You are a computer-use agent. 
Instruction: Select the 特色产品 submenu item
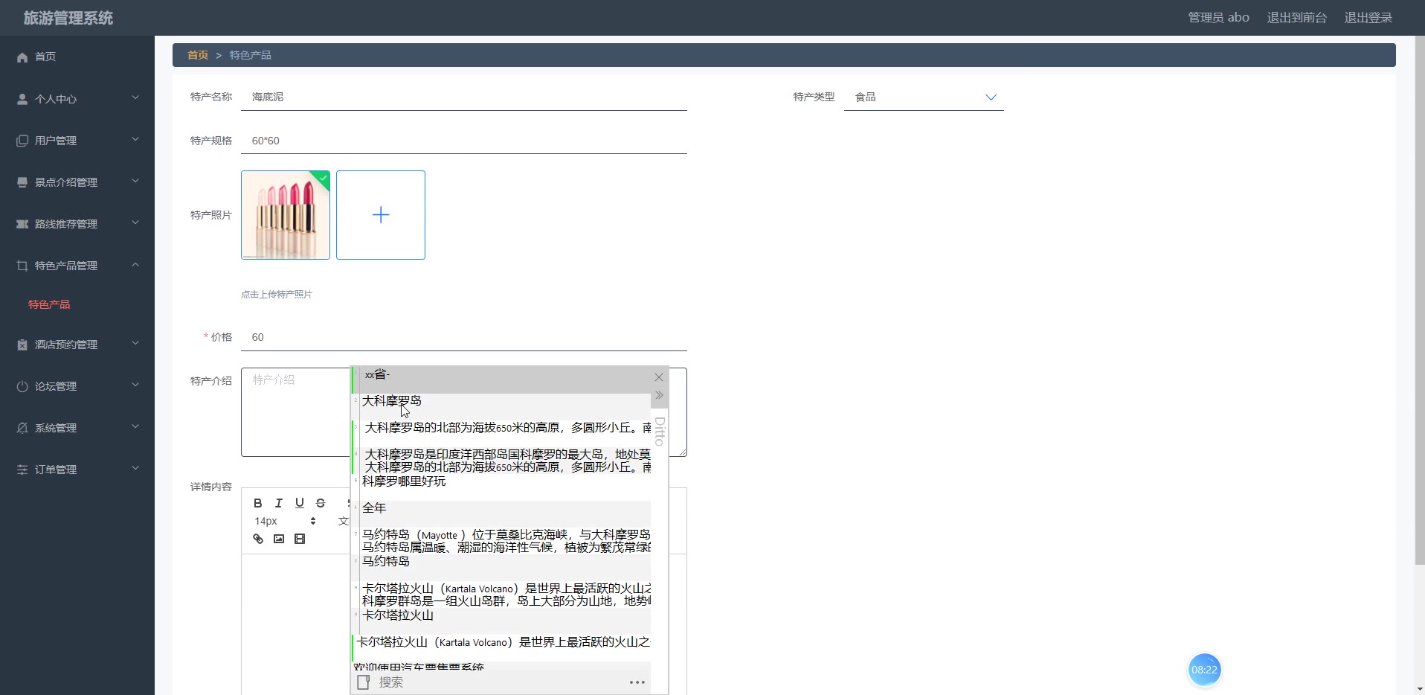tap(49, 304)
